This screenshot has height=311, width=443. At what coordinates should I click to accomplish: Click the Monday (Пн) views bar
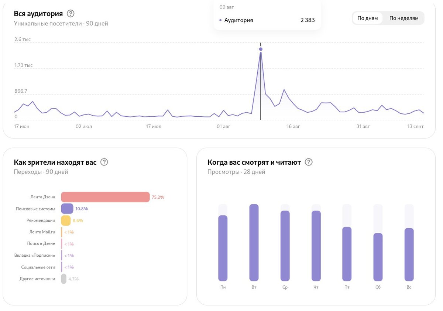click(x=223, y=248)
